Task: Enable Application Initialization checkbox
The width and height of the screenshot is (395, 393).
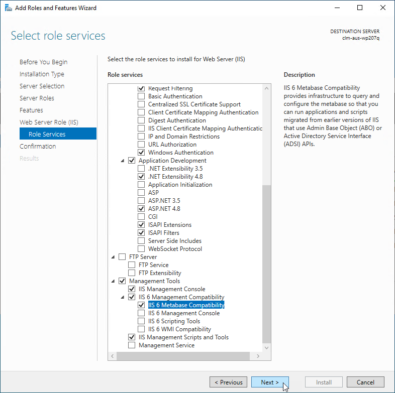Action: point(141,185)
